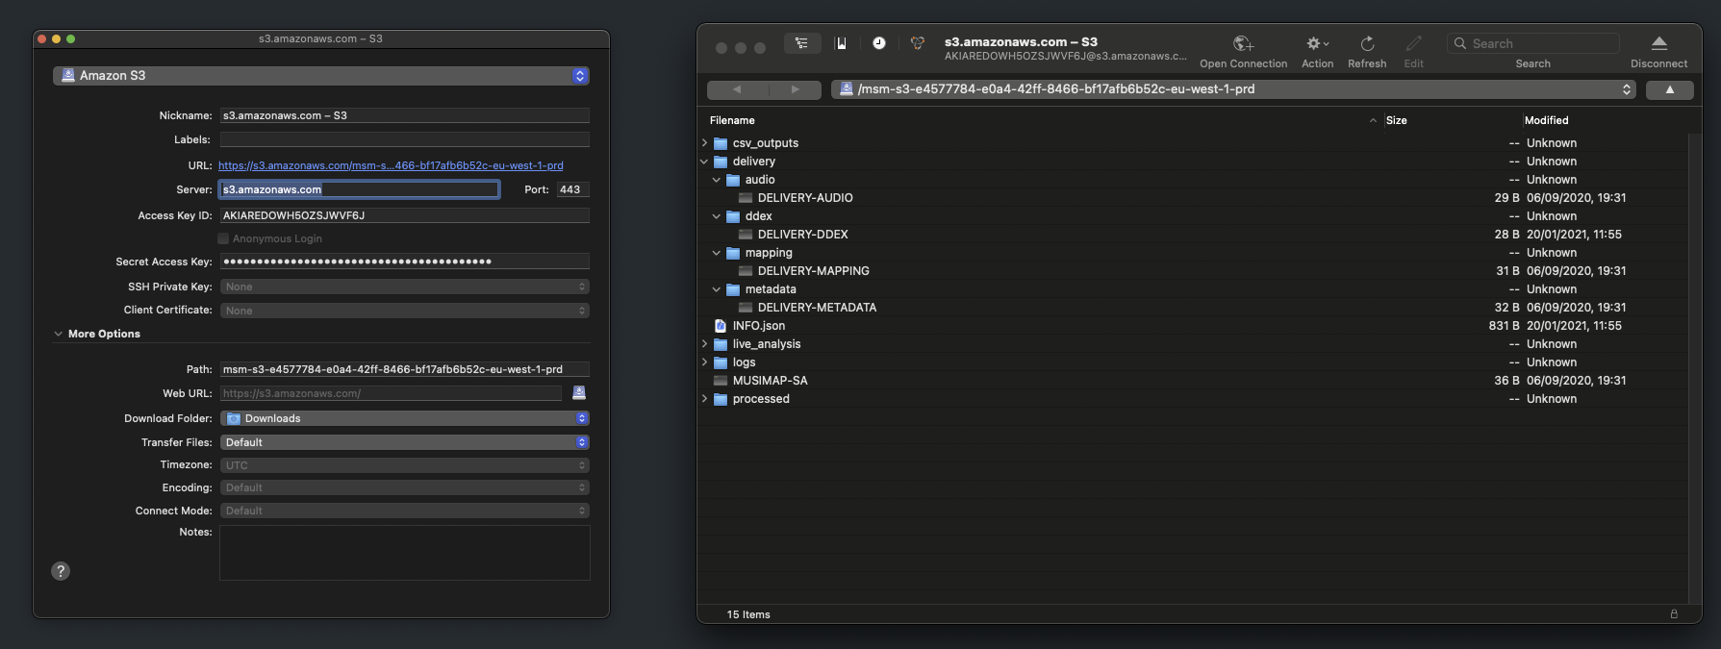Collapse the More Options section
The image size is (1721, 649).
58,334
